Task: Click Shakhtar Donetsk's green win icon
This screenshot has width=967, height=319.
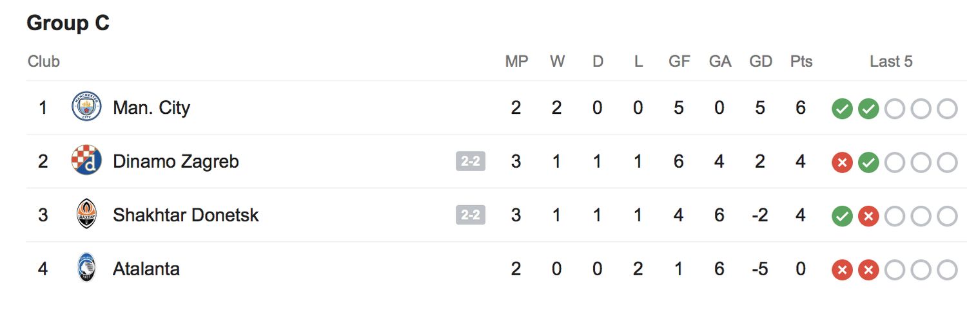Action: pyautogui.click(x=841, y=217)
